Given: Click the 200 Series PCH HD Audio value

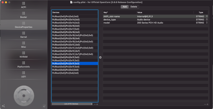Looking at the screenshot, I should point(150,23).
